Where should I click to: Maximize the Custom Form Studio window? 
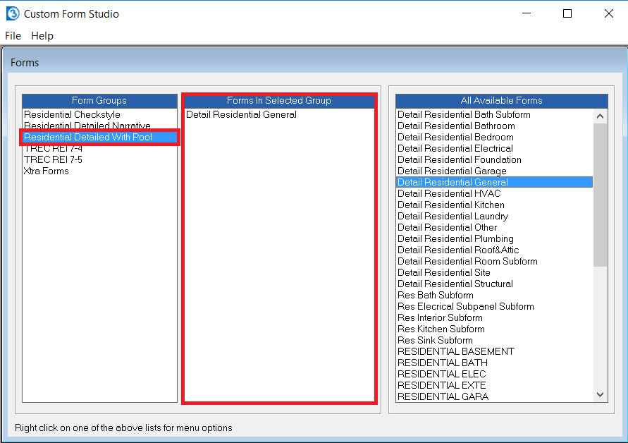(567, 13)
